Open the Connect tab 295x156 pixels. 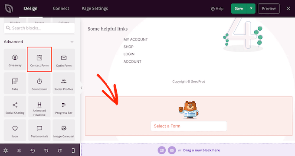[61, 9]
